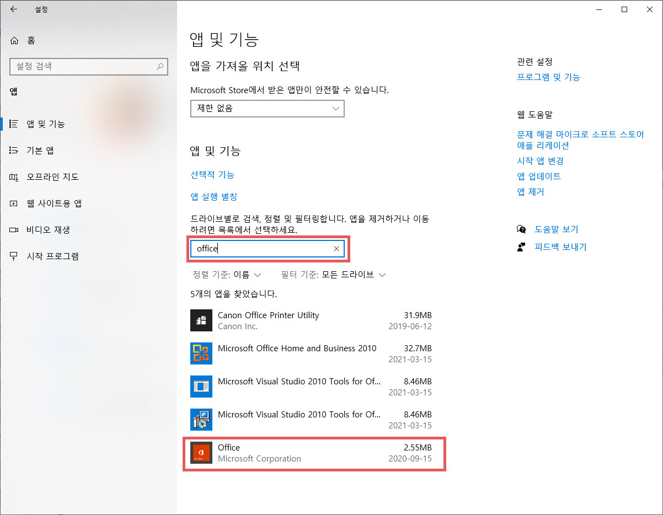Click the 피드백 보내기 link text
The height and width of the screenshot is (515, 663).
560,247
